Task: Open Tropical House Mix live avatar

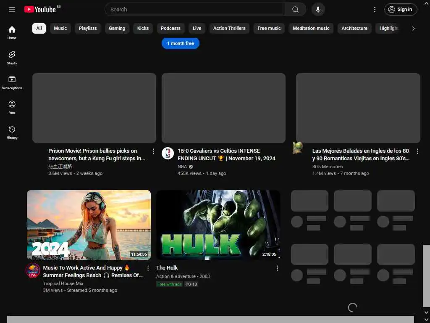Action: point(33,270)
